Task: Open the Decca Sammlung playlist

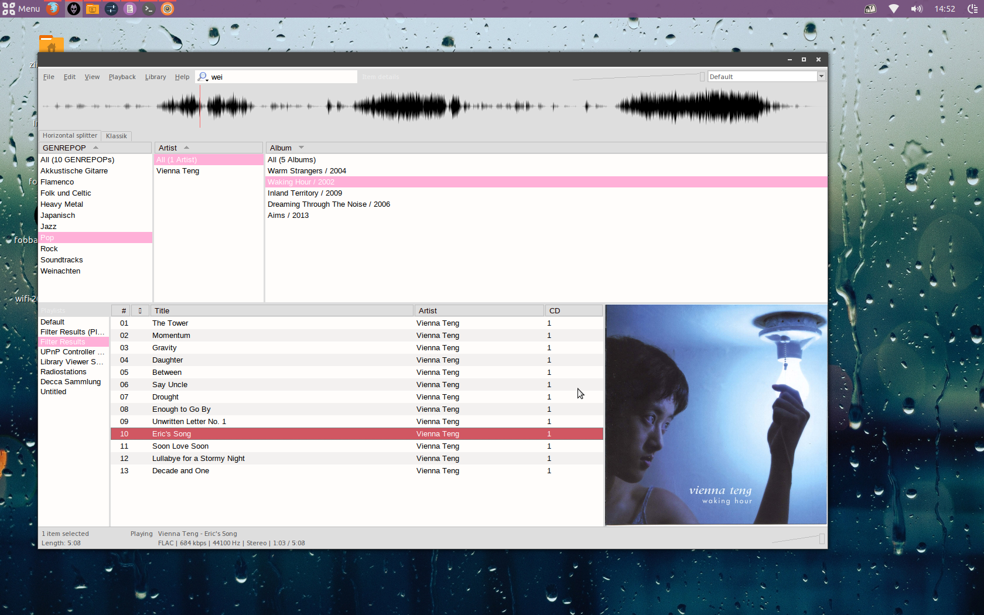Action: pos(73,382)
